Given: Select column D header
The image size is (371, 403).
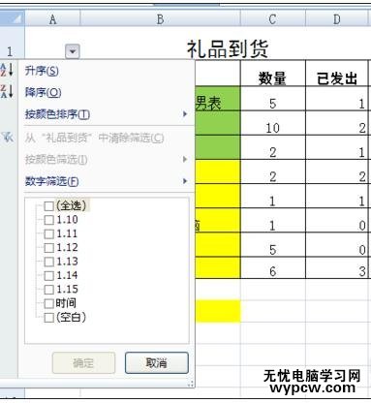Looking at the screenshot, I should (337, 19).
